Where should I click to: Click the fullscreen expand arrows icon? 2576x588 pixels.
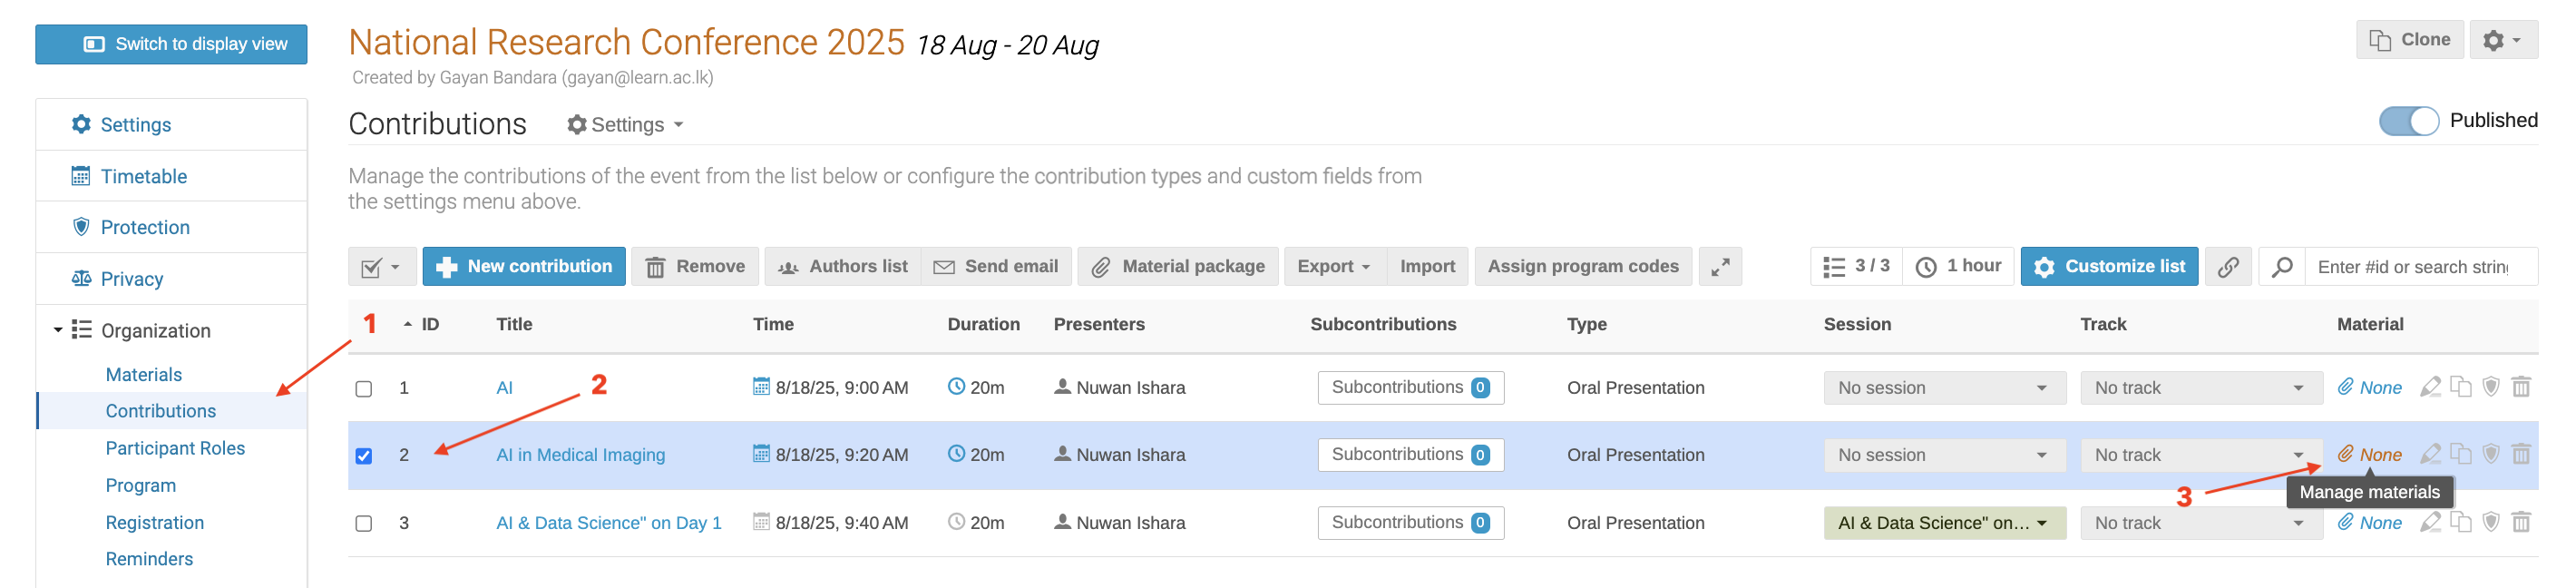pos(1720,267)
